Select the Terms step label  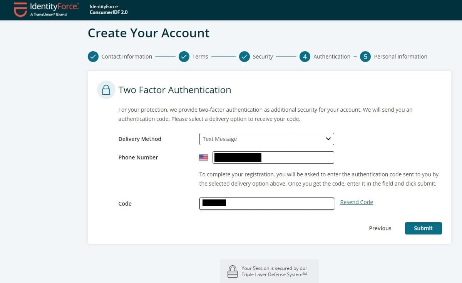click(x=200, y=57)
